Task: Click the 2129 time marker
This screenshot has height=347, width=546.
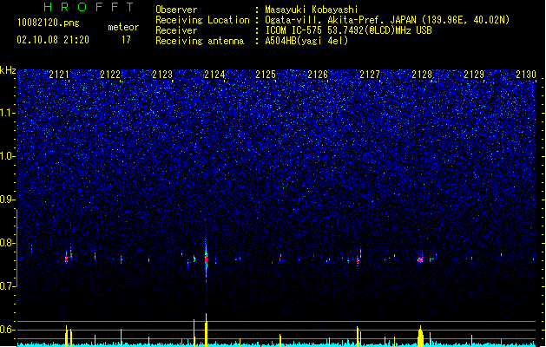Action: pyautogui.click(x=474, y=75)
